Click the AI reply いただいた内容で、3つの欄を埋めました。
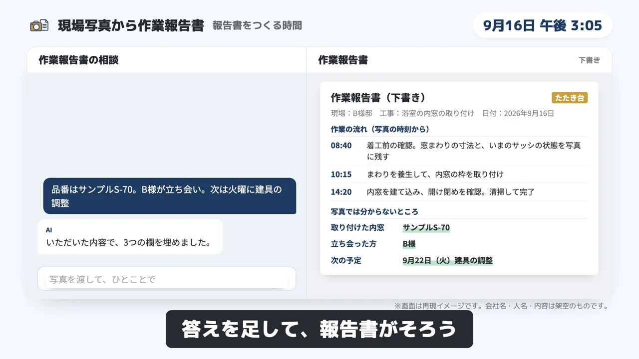639x359 pixels. point(130,237)
